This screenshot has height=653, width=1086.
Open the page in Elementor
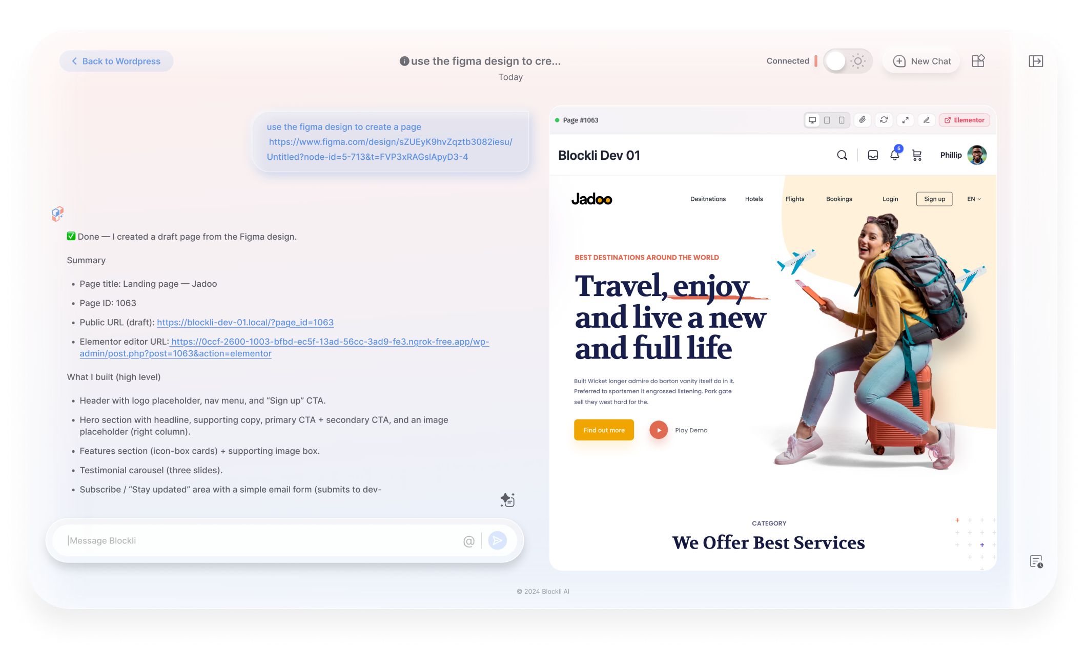tap(965, 120)
